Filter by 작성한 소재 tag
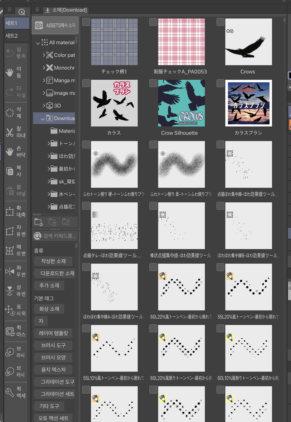Viewport: 291px width, 422px height. tap(53, 261)
